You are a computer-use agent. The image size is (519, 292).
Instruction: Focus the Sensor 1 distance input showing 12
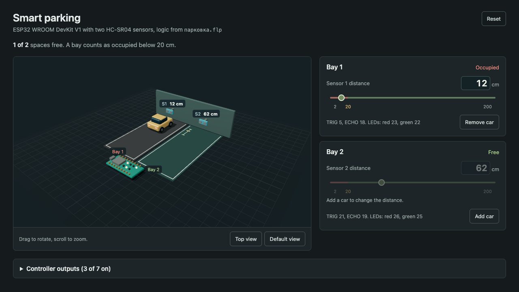475,83
